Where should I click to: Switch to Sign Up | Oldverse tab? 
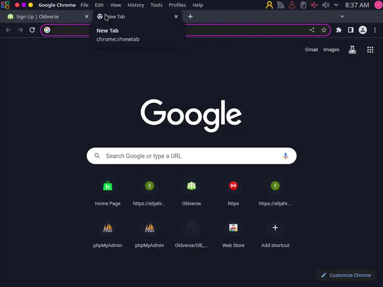[46, 16]
